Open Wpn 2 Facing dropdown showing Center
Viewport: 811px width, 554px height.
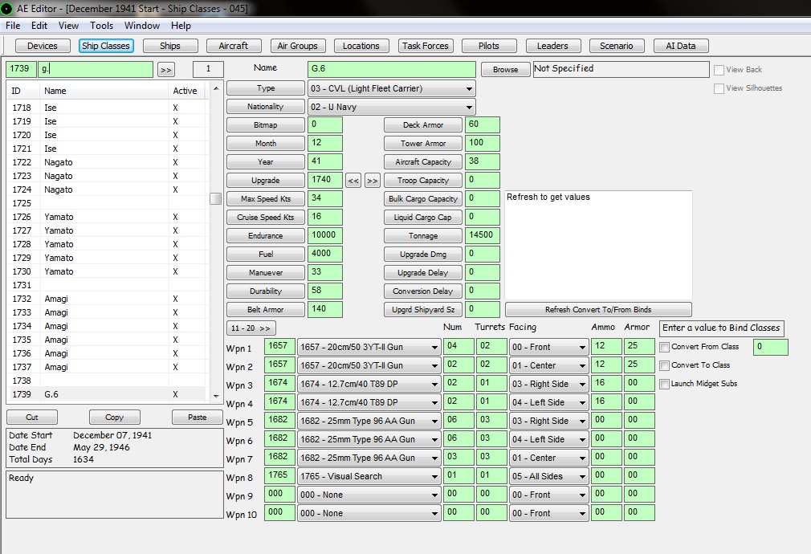click(548, 365)
